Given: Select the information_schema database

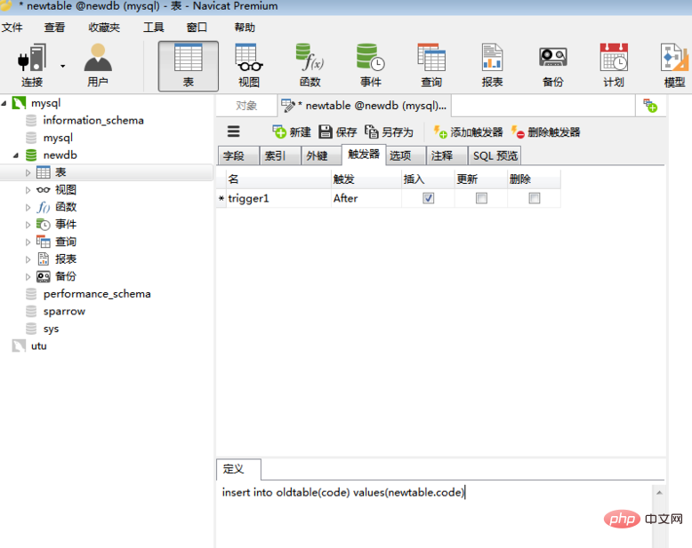Looking at the screenshot, I should pyautogui.click(x=93, y=120).
